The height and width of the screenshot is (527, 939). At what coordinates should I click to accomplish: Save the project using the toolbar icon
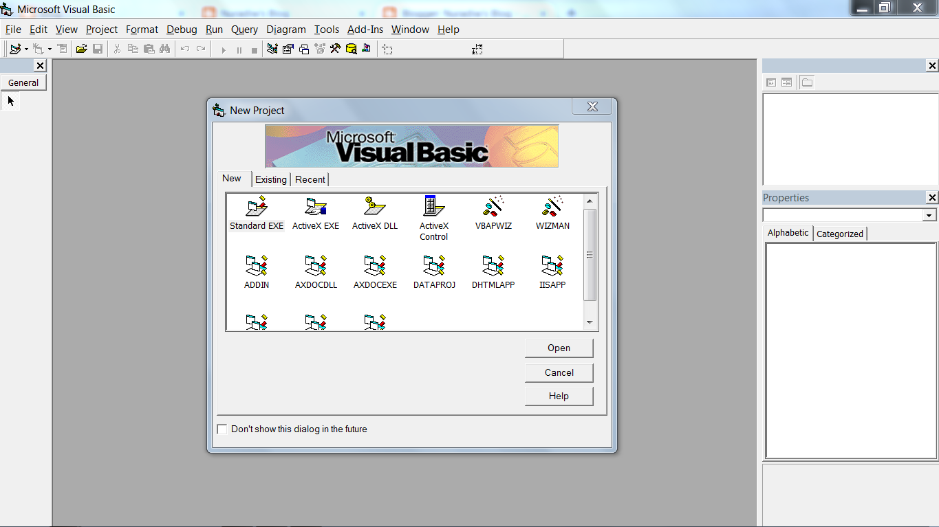[x=97, y=49]
